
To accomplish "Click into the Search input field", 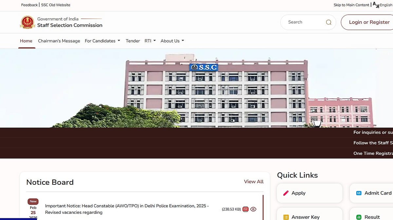I will tap(303, 22).
